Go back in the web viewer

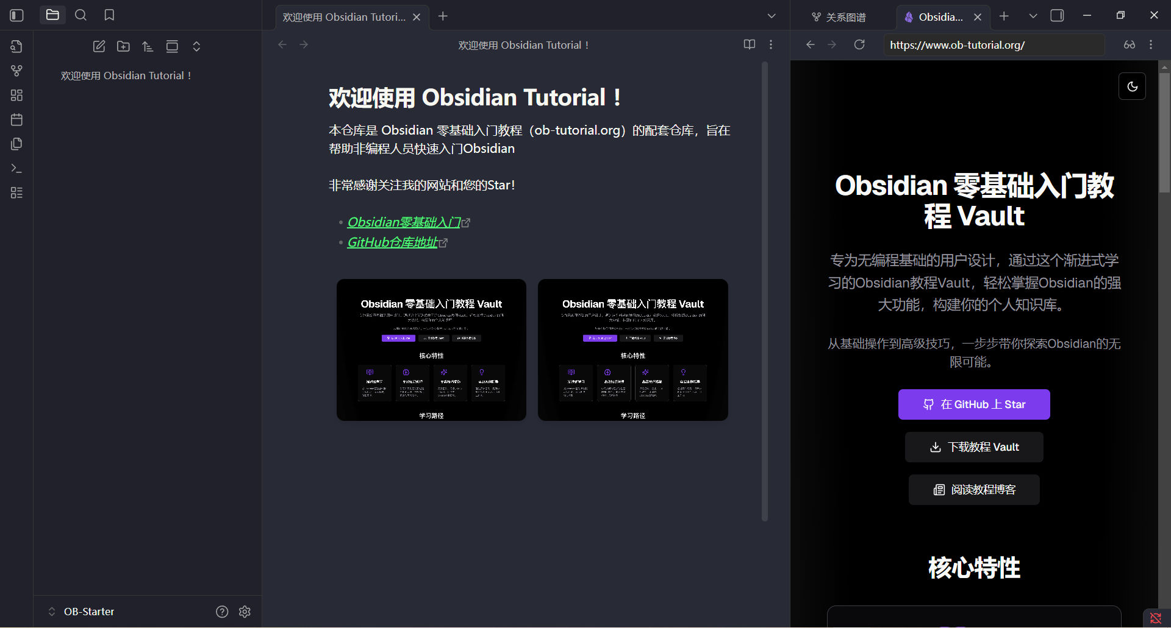810,44
